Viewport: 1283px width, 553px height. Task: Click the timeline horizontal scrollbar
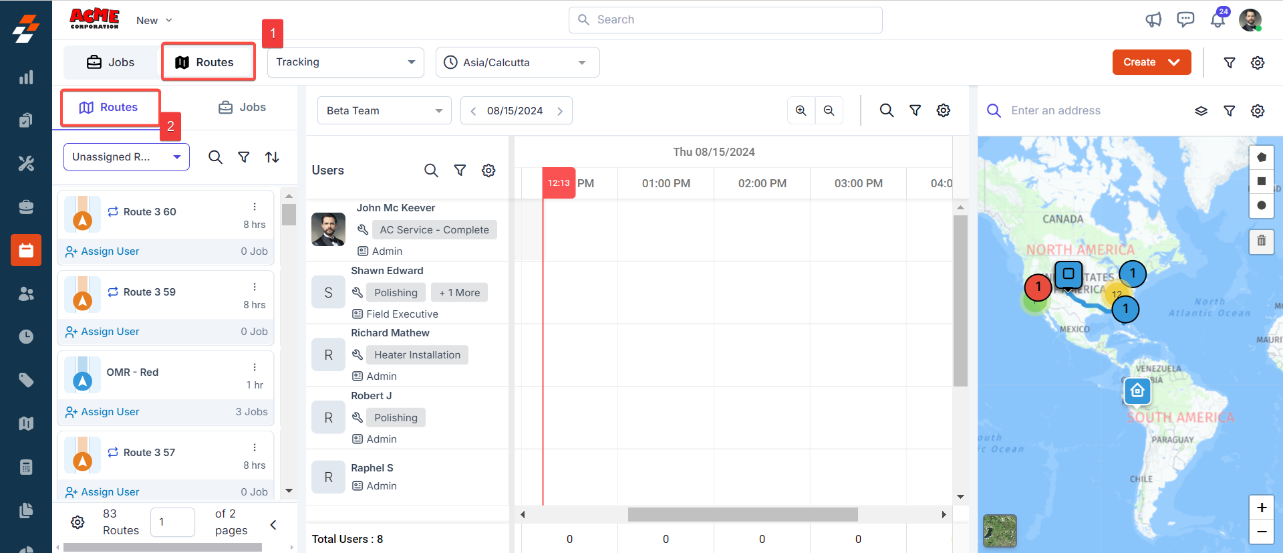tap(742, 514)
